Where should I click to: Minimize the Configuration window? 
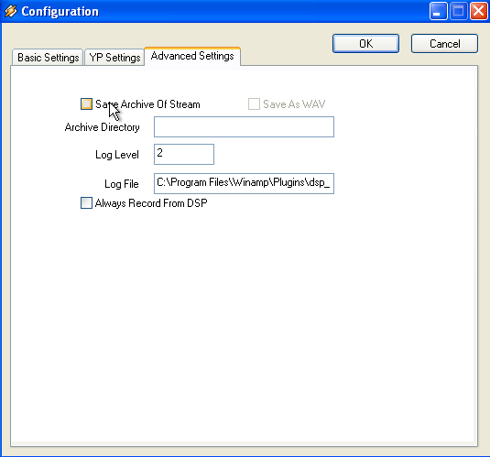pyautogui.click(x=438, y=11)
